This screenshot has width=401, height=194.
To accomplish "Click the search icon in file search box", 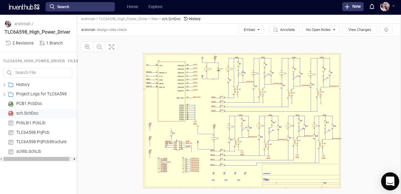I will click(9, 72).
